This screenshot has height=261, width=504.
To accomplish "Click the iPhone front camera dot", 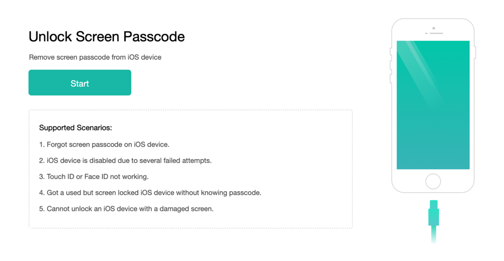I will click(434, 28).
